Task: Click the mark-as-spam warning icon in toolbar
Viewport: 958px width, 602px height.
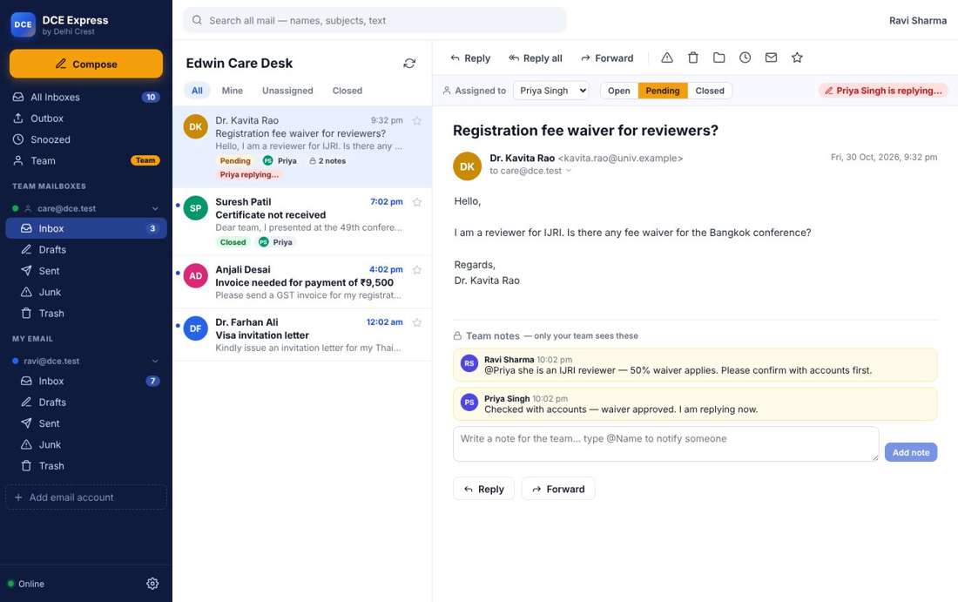Action: 666,57
